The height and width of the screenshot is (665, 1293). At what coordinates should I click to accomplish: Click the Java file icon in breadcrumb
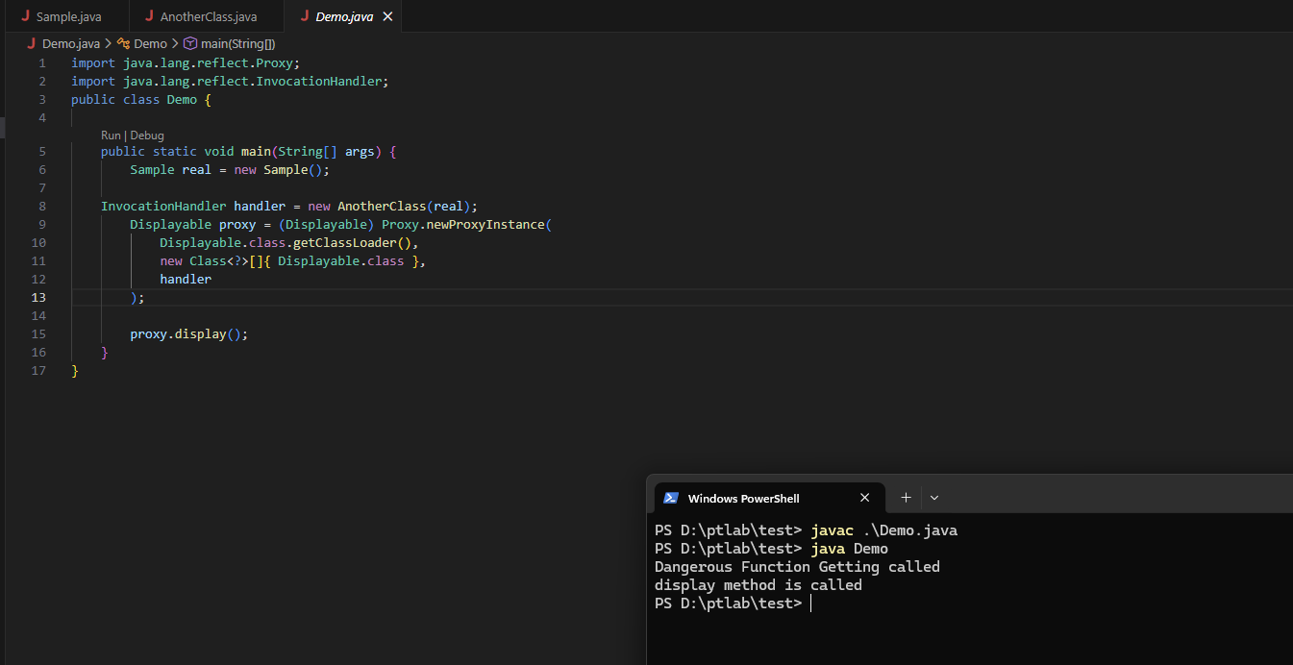pos(32,44)
